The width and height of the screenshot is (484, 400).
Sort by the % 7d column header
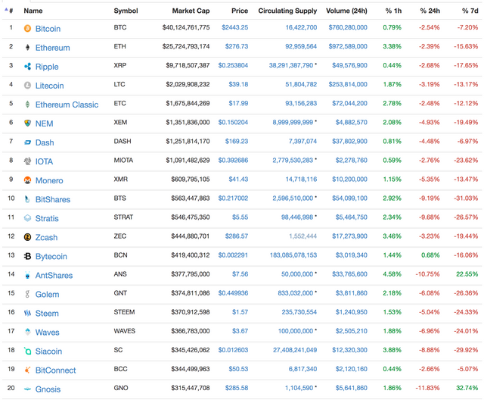pos(470,11)
